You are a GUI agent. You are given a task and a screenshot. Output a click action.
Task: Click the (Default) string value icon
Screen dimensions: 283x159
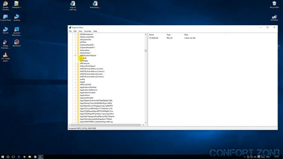tap(150, 38)
